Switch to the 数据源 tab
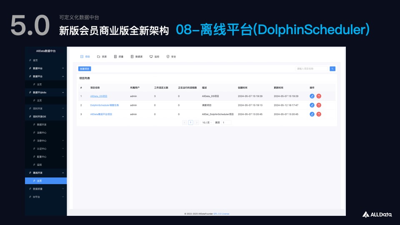This screenshot has width=400, height=225. 137,57
